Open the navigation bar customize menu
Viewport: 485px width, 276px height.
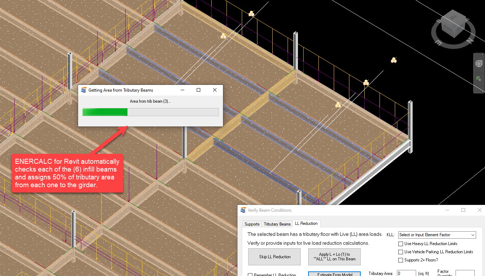pyautogui.click(x=483, y=91)
